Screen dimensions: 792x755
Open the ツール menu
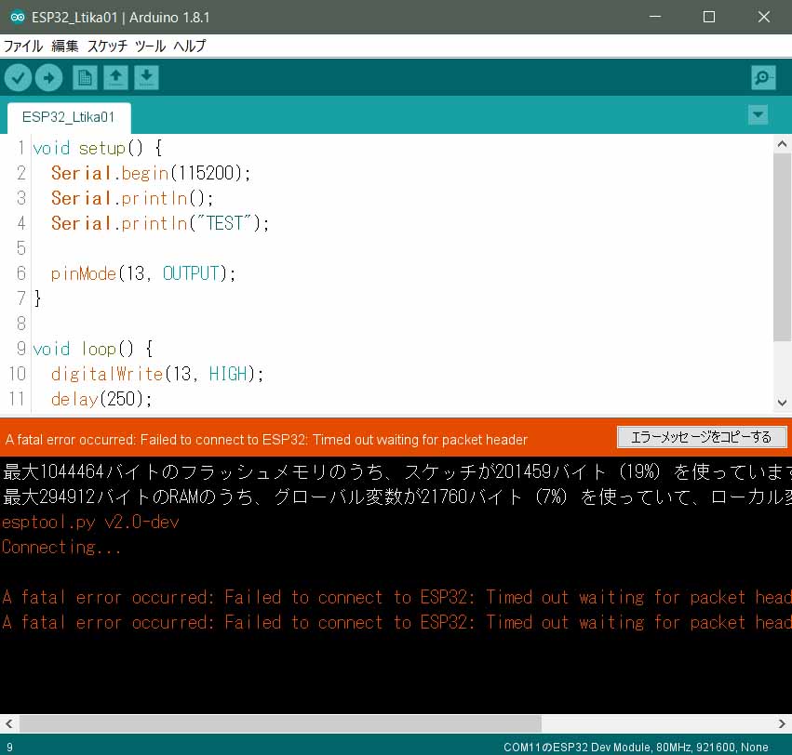150,46
